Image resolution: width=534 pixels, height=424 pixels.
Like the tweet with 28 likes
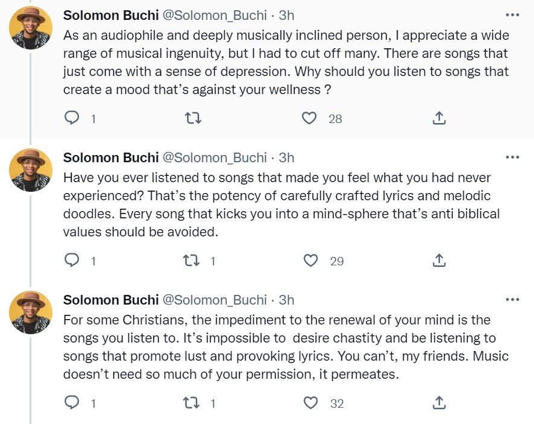pos(310,119)
